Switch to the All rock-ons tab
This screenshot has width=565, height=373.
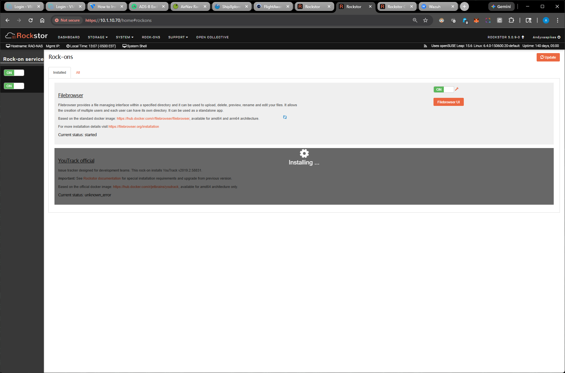(x=78, y=73)
